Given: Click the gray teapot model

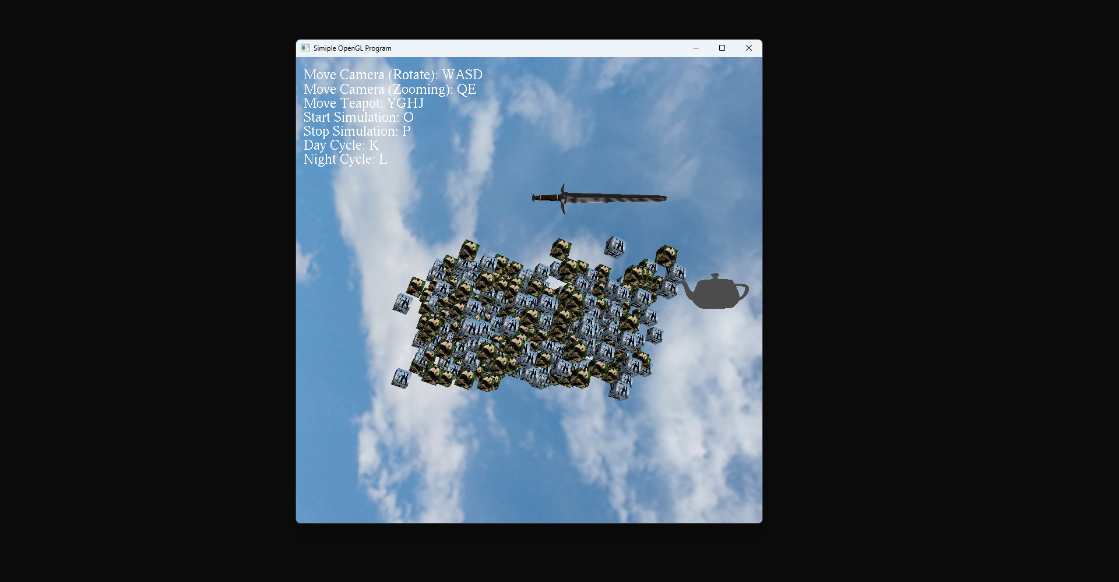Looking at the screenshot, I should tap(715, 291).
